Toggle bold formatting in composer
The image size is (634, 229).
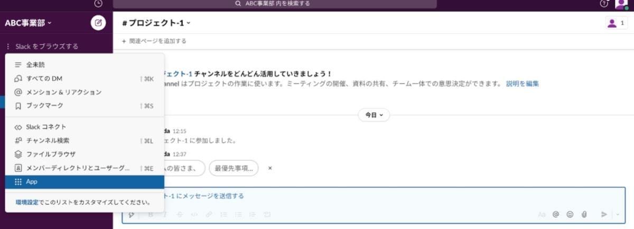coord(151,215)
